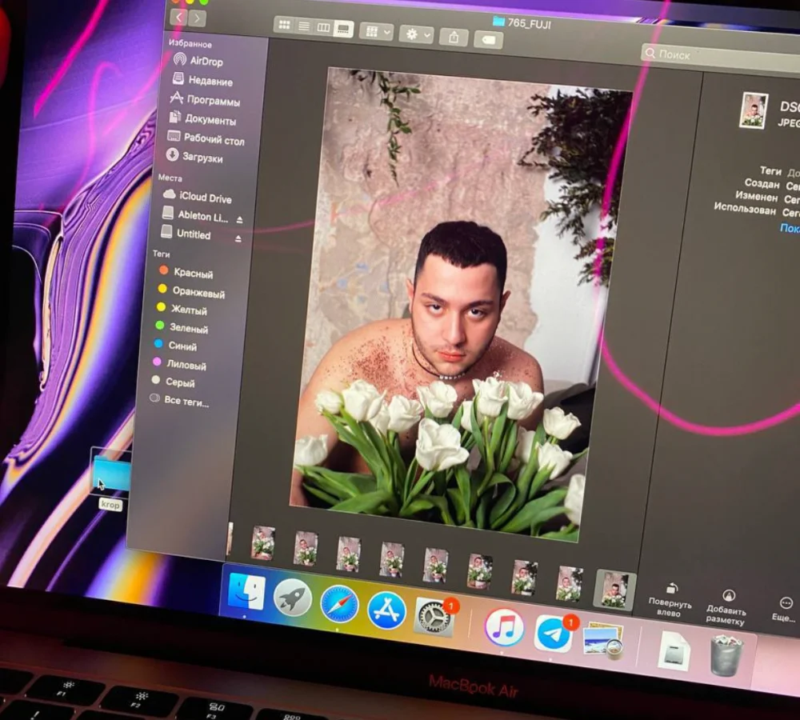Filter by Оранжевый tag
Image resolution: width=800 pixels, height=720 pixels.
click(191, 291)
